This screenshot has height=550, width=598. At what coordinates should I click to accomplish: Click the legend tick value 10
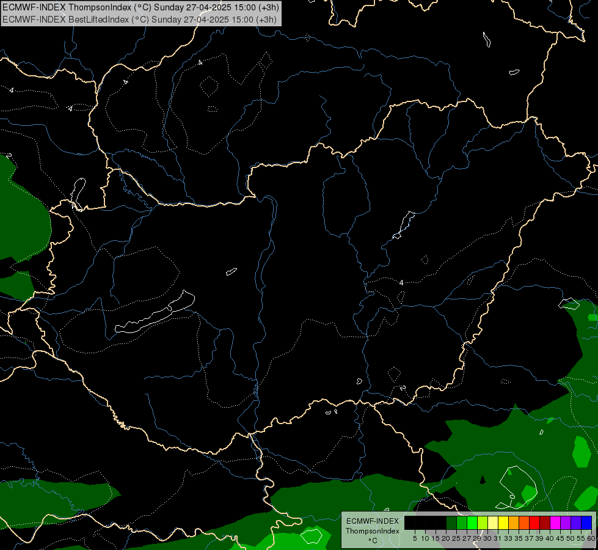point(425,538)
